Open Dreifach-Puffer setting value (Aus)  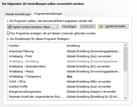[89, 87]
